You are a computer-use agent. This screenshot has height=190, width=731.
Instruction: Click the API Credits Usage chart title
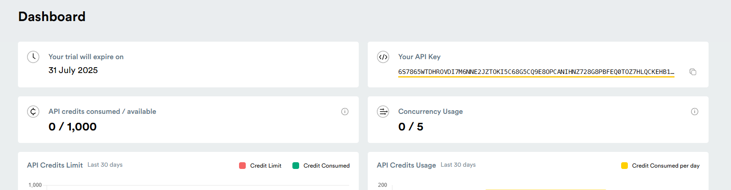click(406, 165)
